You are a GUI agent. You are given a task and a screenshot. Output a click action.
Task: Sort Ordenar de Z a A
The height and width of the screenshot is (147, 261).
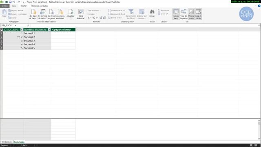[117, 14]
